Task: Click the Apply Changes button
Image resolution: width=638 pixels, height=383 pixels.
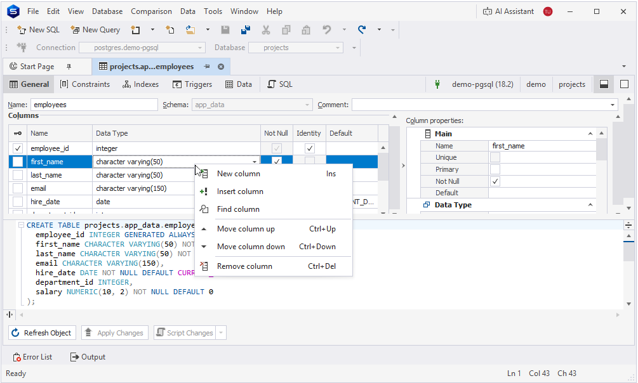Action: click(115, 332)
